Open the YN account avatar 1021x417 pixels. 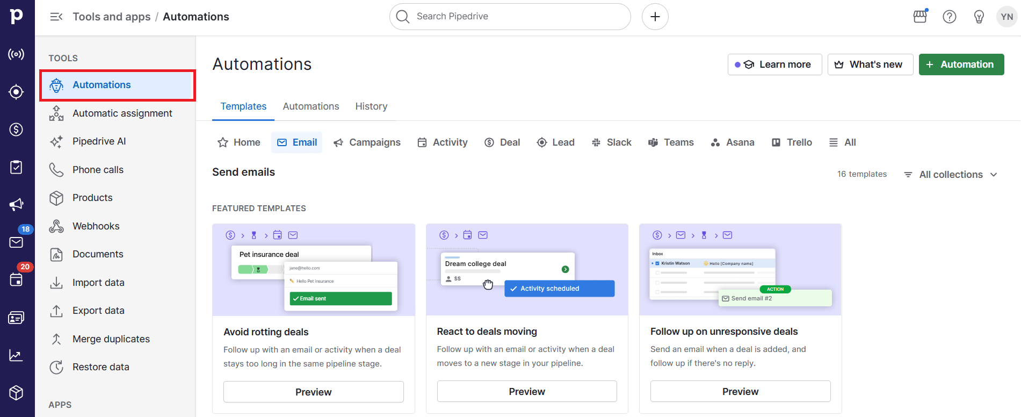pos(1007,17)
